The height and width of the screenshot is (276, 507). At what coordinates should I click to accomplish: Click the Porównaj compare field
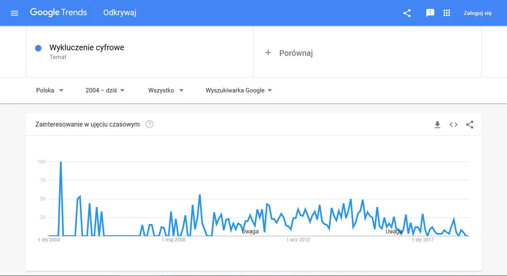point(296,53)
